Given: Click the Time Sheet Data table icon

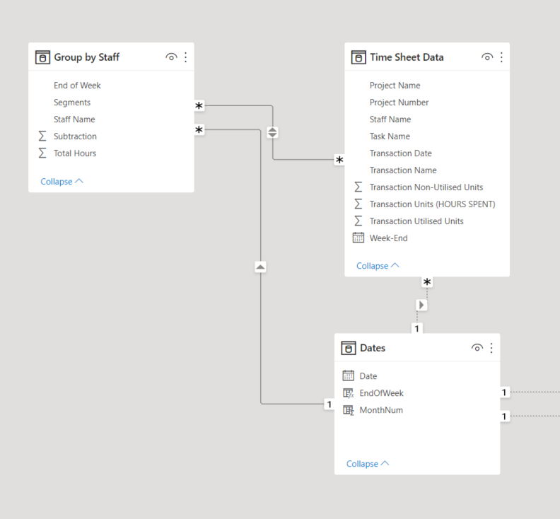Looking at the screenshot, I should tap(358, 57).
